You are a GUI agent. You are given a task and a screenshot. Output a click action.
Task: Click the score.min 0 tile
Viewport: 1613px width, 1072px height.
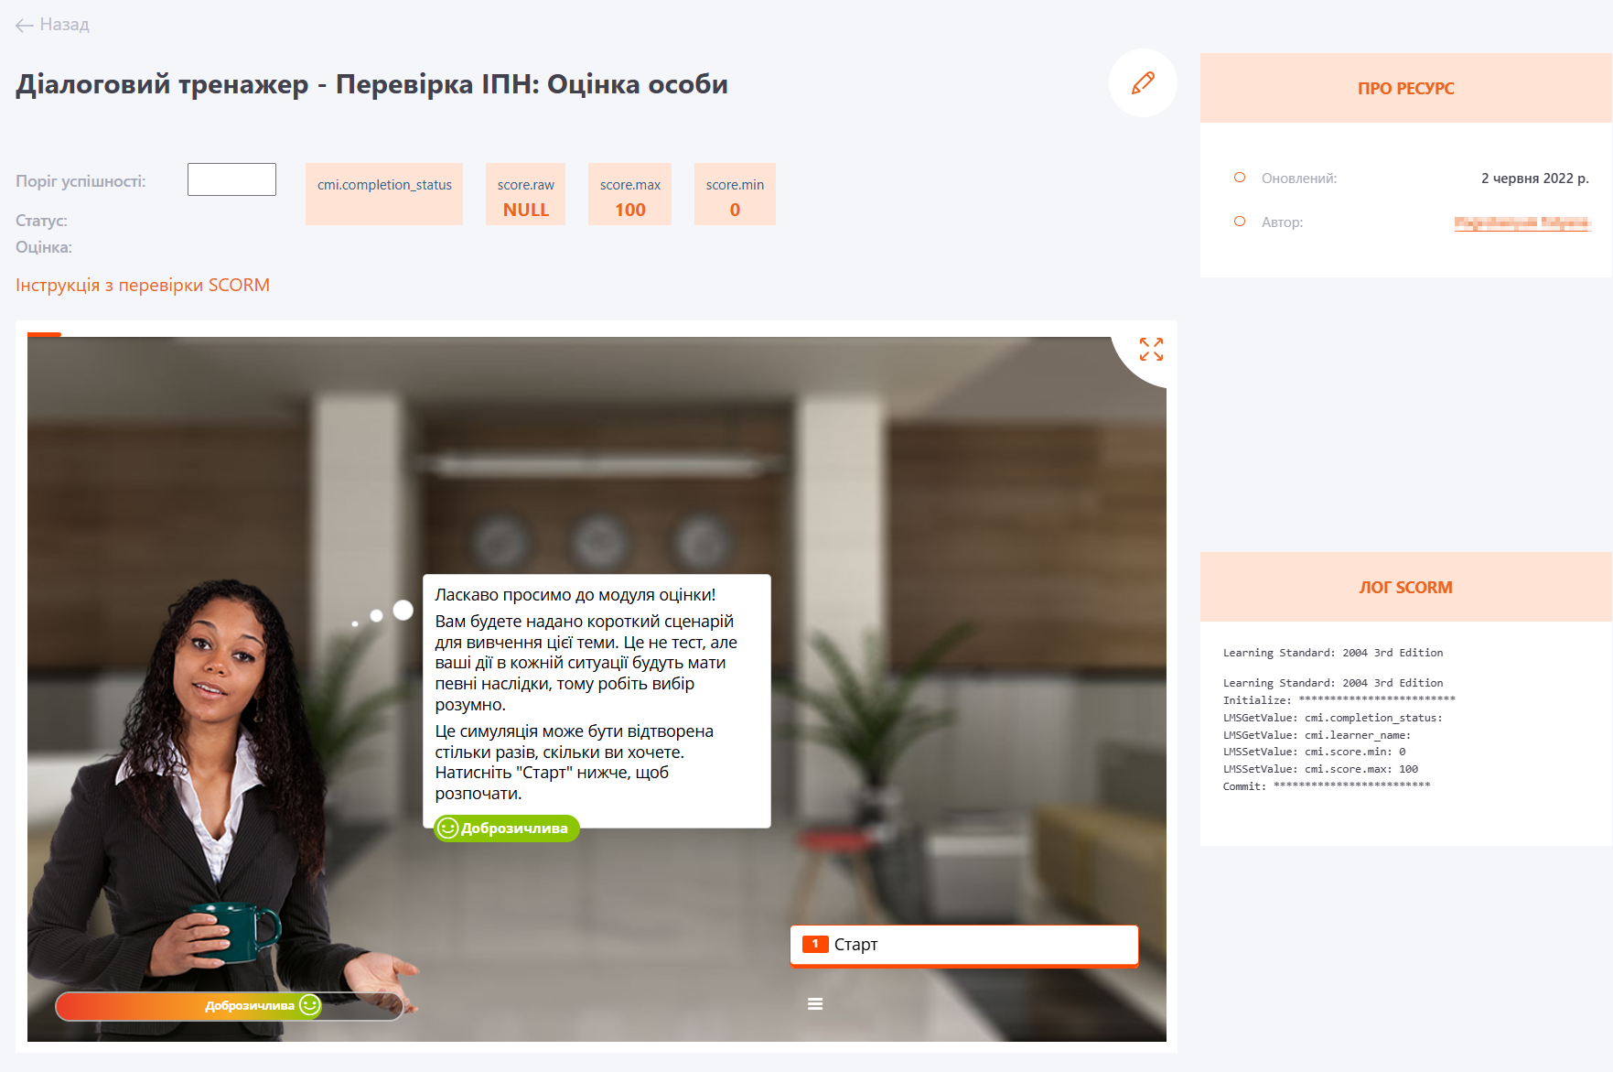point(735,194)
